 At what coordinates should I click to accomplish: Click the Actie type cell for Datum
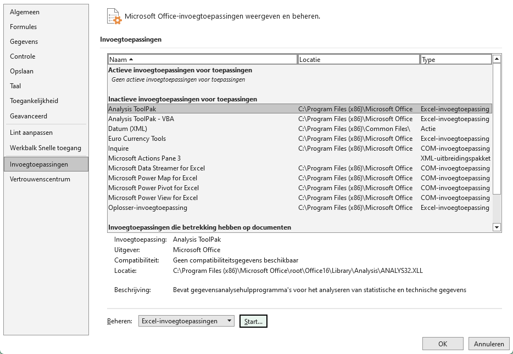click(x=428, y=129)
